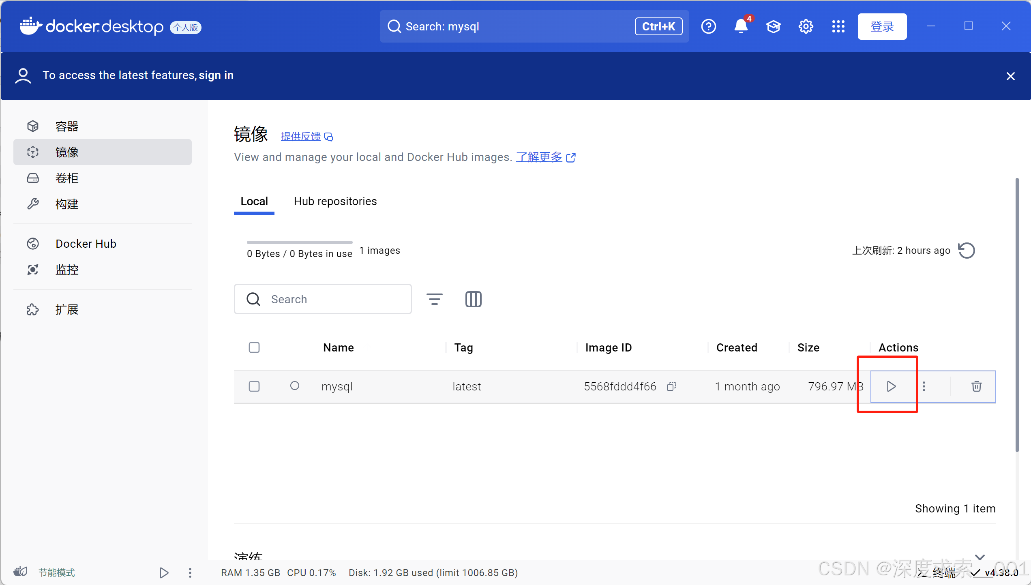The height and width of the screenshot is (585, 1031).
Task: Tick the select-all images checkbox
Action: (254, 347)
